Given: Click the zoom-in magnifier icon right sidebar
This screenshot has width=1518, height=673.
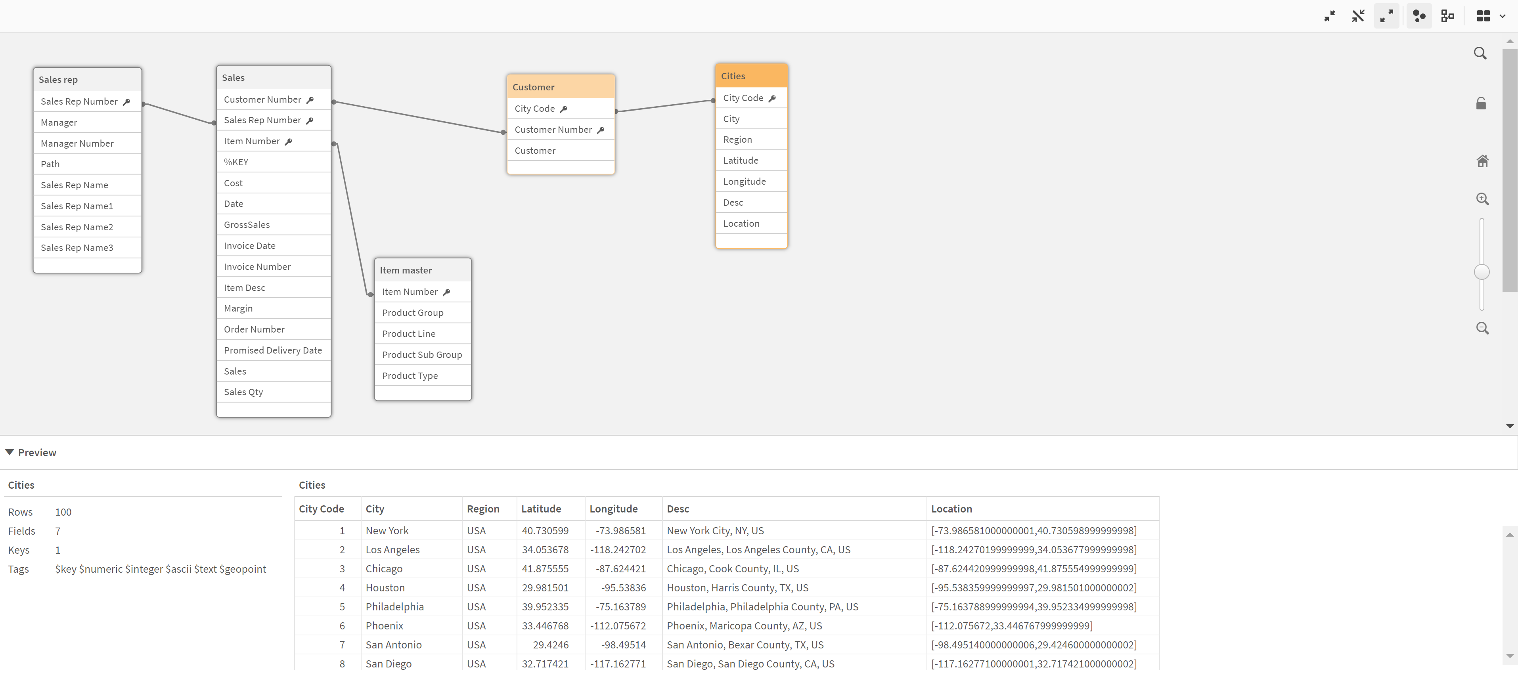Looking at the screenshot, I should (x=1481, y=199).
